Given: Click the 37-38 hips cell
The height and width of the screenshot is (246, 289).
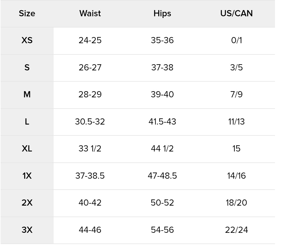Looking at the screenshot, I should click(162, 68).
